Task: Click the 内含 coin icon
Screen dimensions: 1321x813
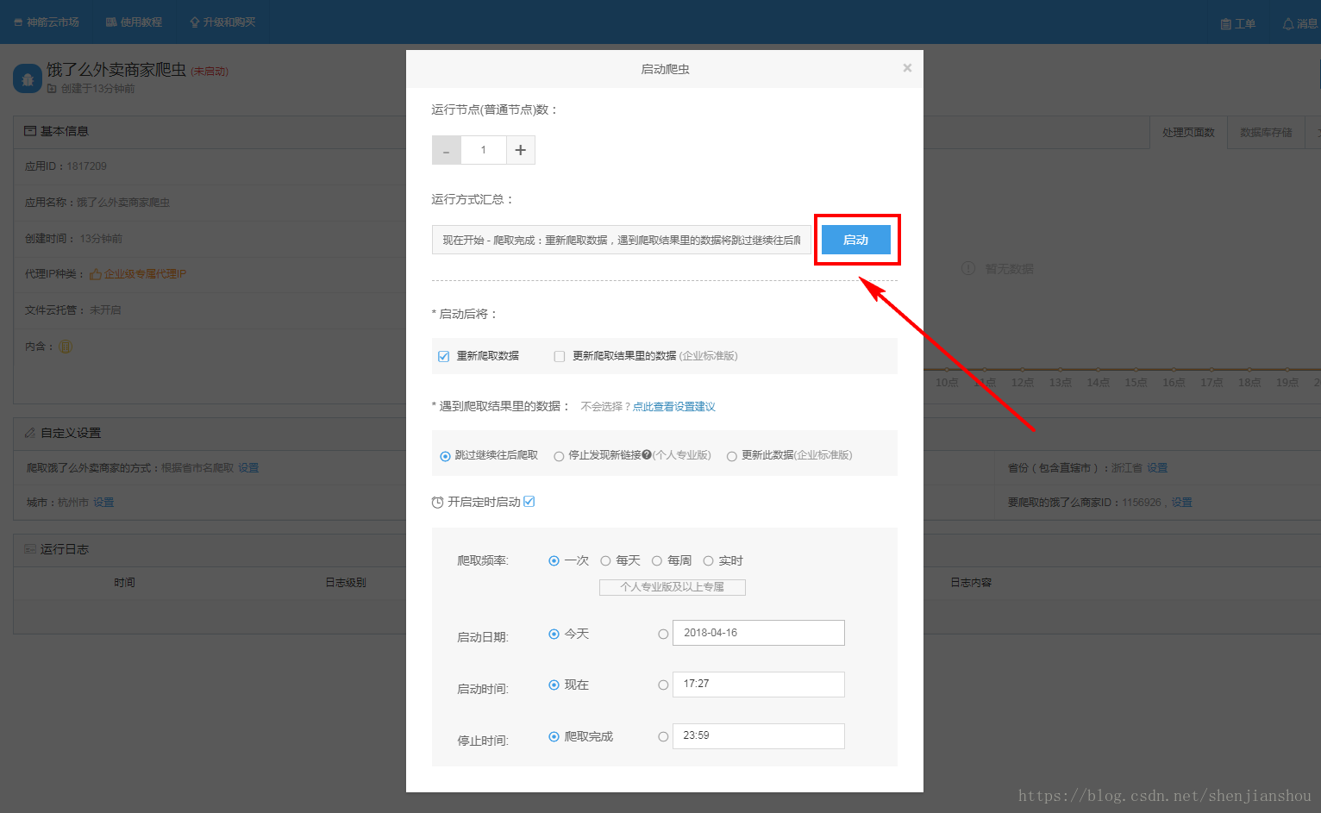Action: pyautogui.click(x=66, y=347)
